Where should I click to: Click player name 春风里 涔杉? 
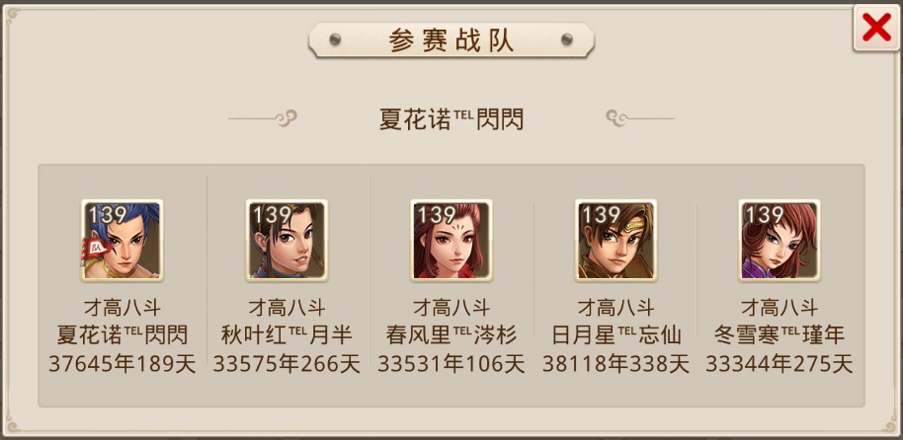(x=451, y=334)
